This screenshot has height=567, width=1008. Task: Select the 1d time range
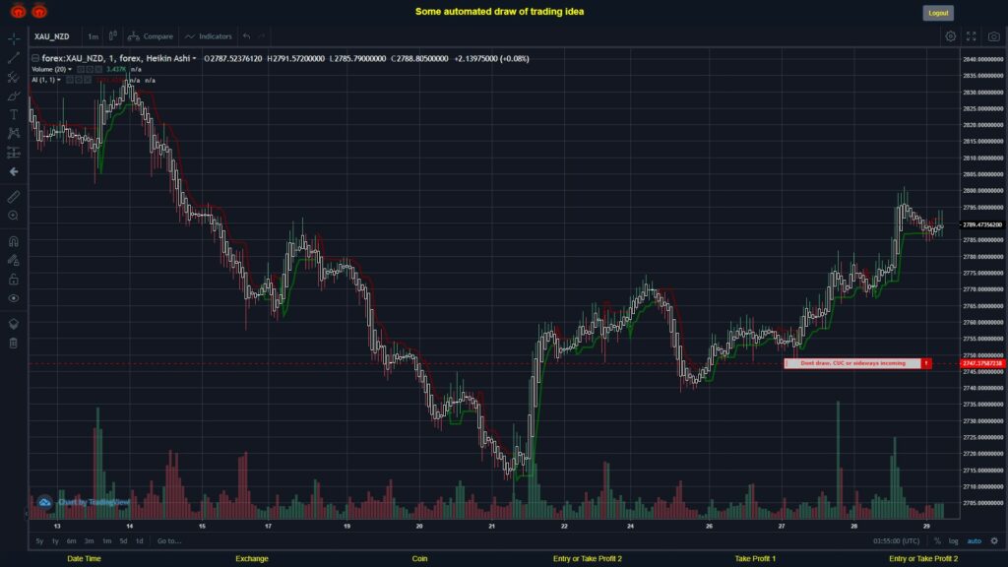(x=140, y=541)
